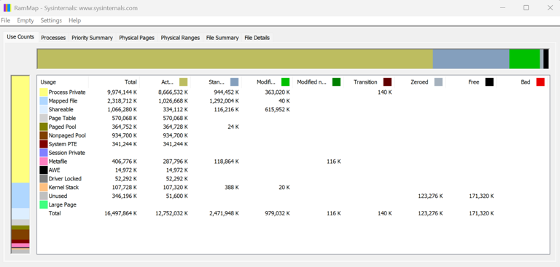Click the Mapped File blue swatch
Image resolution: width=560 pixels, height=267 pixels.
tap(44, 101)
